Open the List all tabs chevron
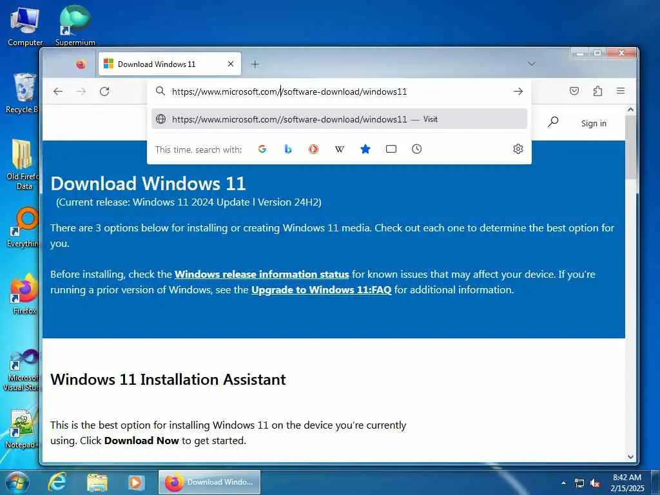The width and height of the screenshot is (660, 495). click(532, 64)
